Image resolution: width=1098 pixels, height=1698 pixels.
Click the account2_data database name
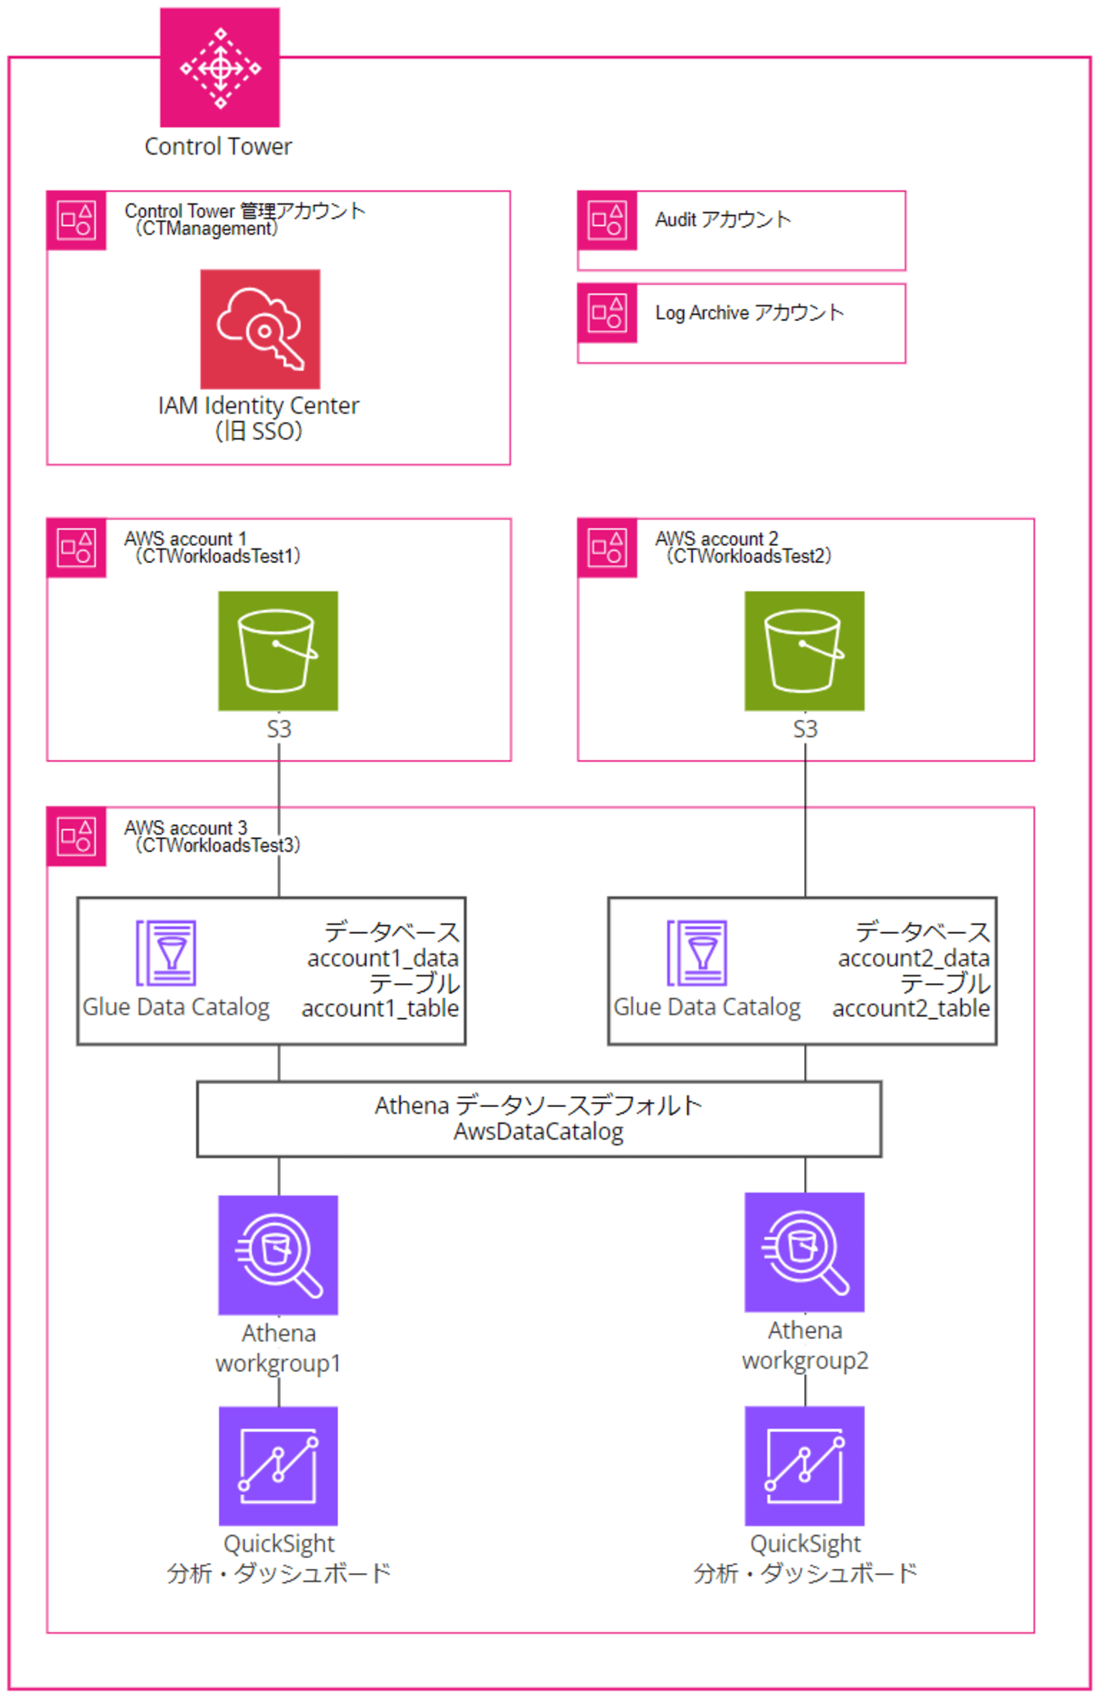pos(914,959)
